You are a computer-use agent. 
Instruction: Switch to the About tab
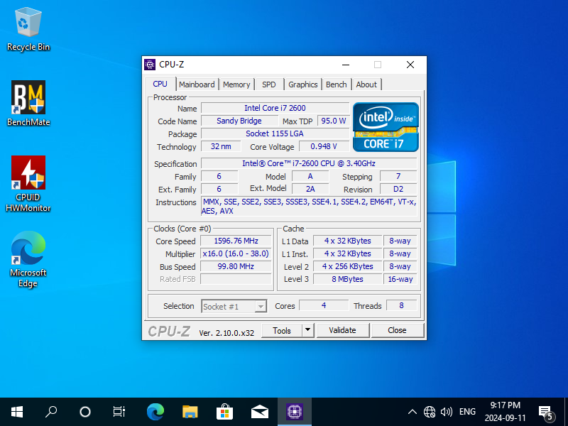[366, 84]
